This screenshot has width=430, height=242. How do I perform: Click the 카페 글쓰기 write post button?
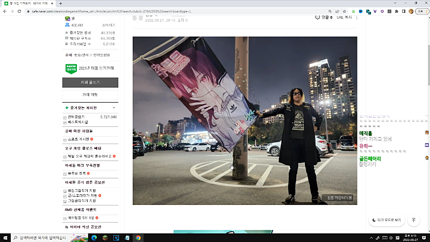click(90, 82)
